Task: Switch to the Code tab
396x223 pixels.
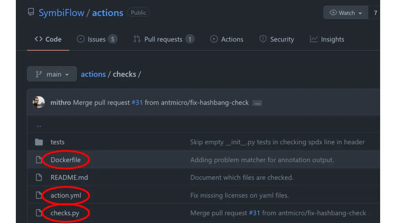Action: pyautogui.click(x=48, y=39)
